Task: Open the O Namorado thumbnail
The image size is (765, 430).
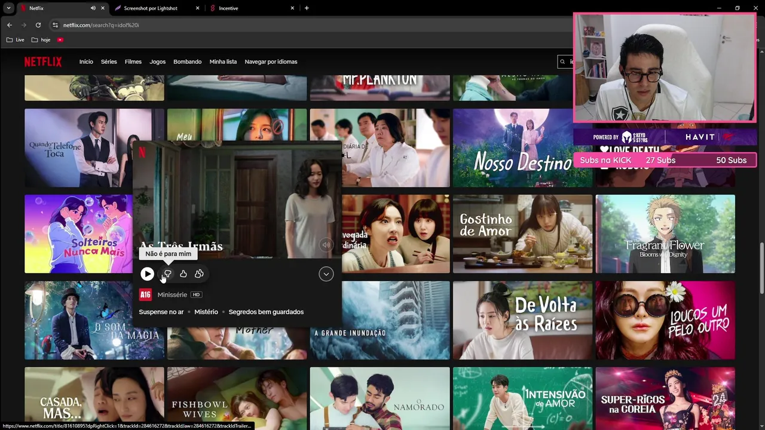Action: 380,398
